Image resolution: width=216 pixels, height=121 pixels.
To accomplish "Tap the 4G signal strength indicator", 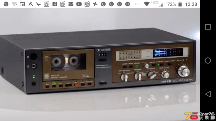I will coord(157,4).
